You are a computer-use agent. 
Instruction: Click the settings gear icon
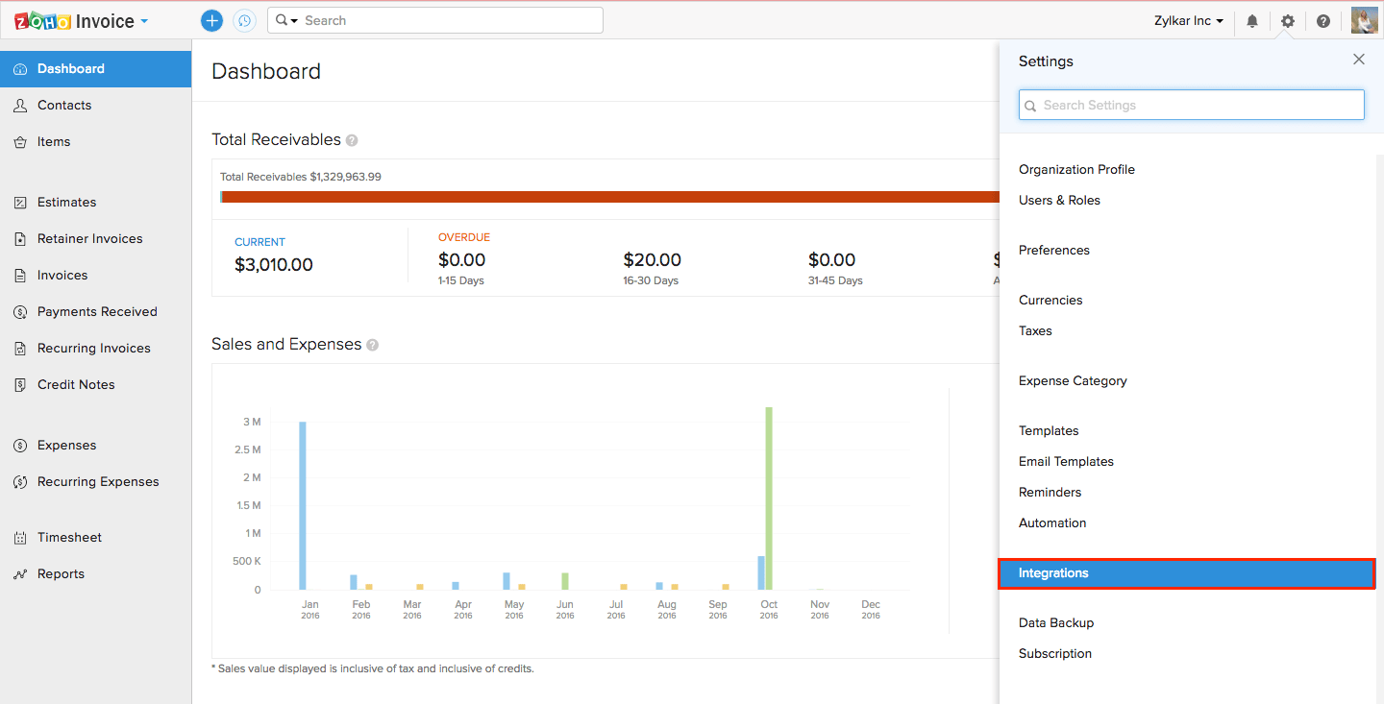[1288, 21]
